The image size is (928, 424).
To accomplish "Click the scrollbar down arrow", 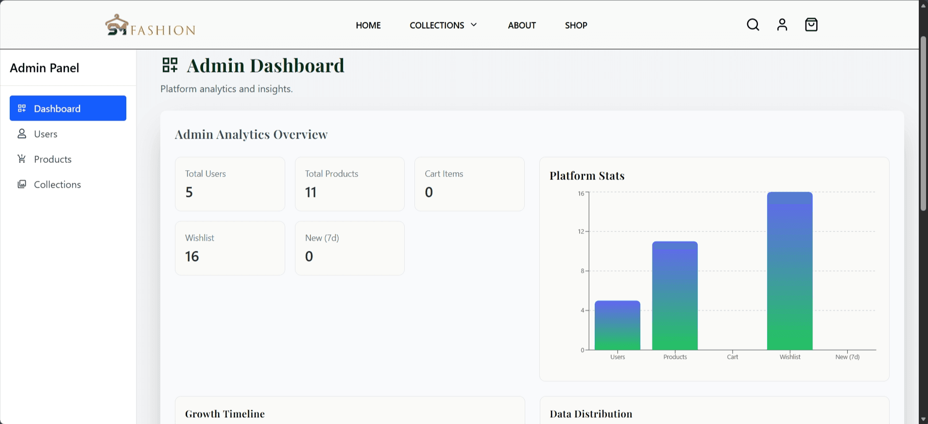I will (923, 419).
